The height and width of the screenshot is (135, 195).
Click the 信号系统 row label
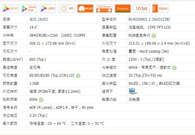(x=10, y=108)
